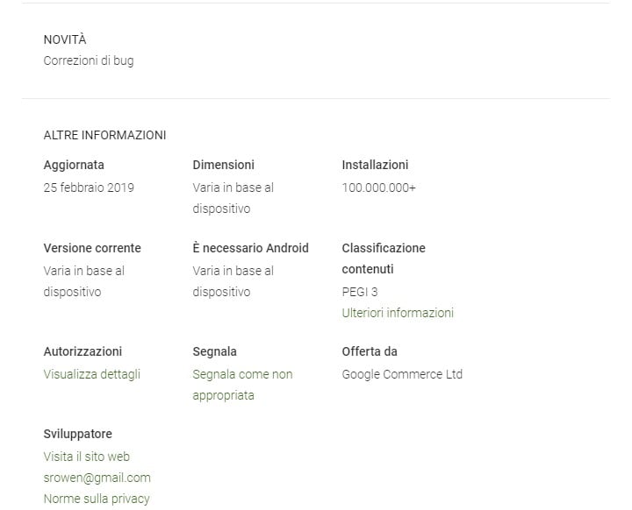The image size is (632, 510).
Task: Click the srowen@gmail.com email link
Action: 97,478
